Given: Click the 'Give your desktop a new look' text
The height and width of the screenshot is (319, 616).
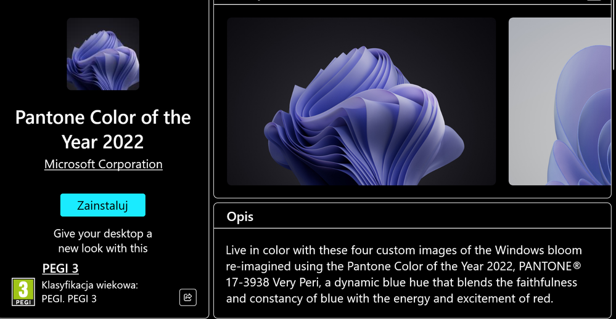Looking at the screenshot, I should 103,234.
